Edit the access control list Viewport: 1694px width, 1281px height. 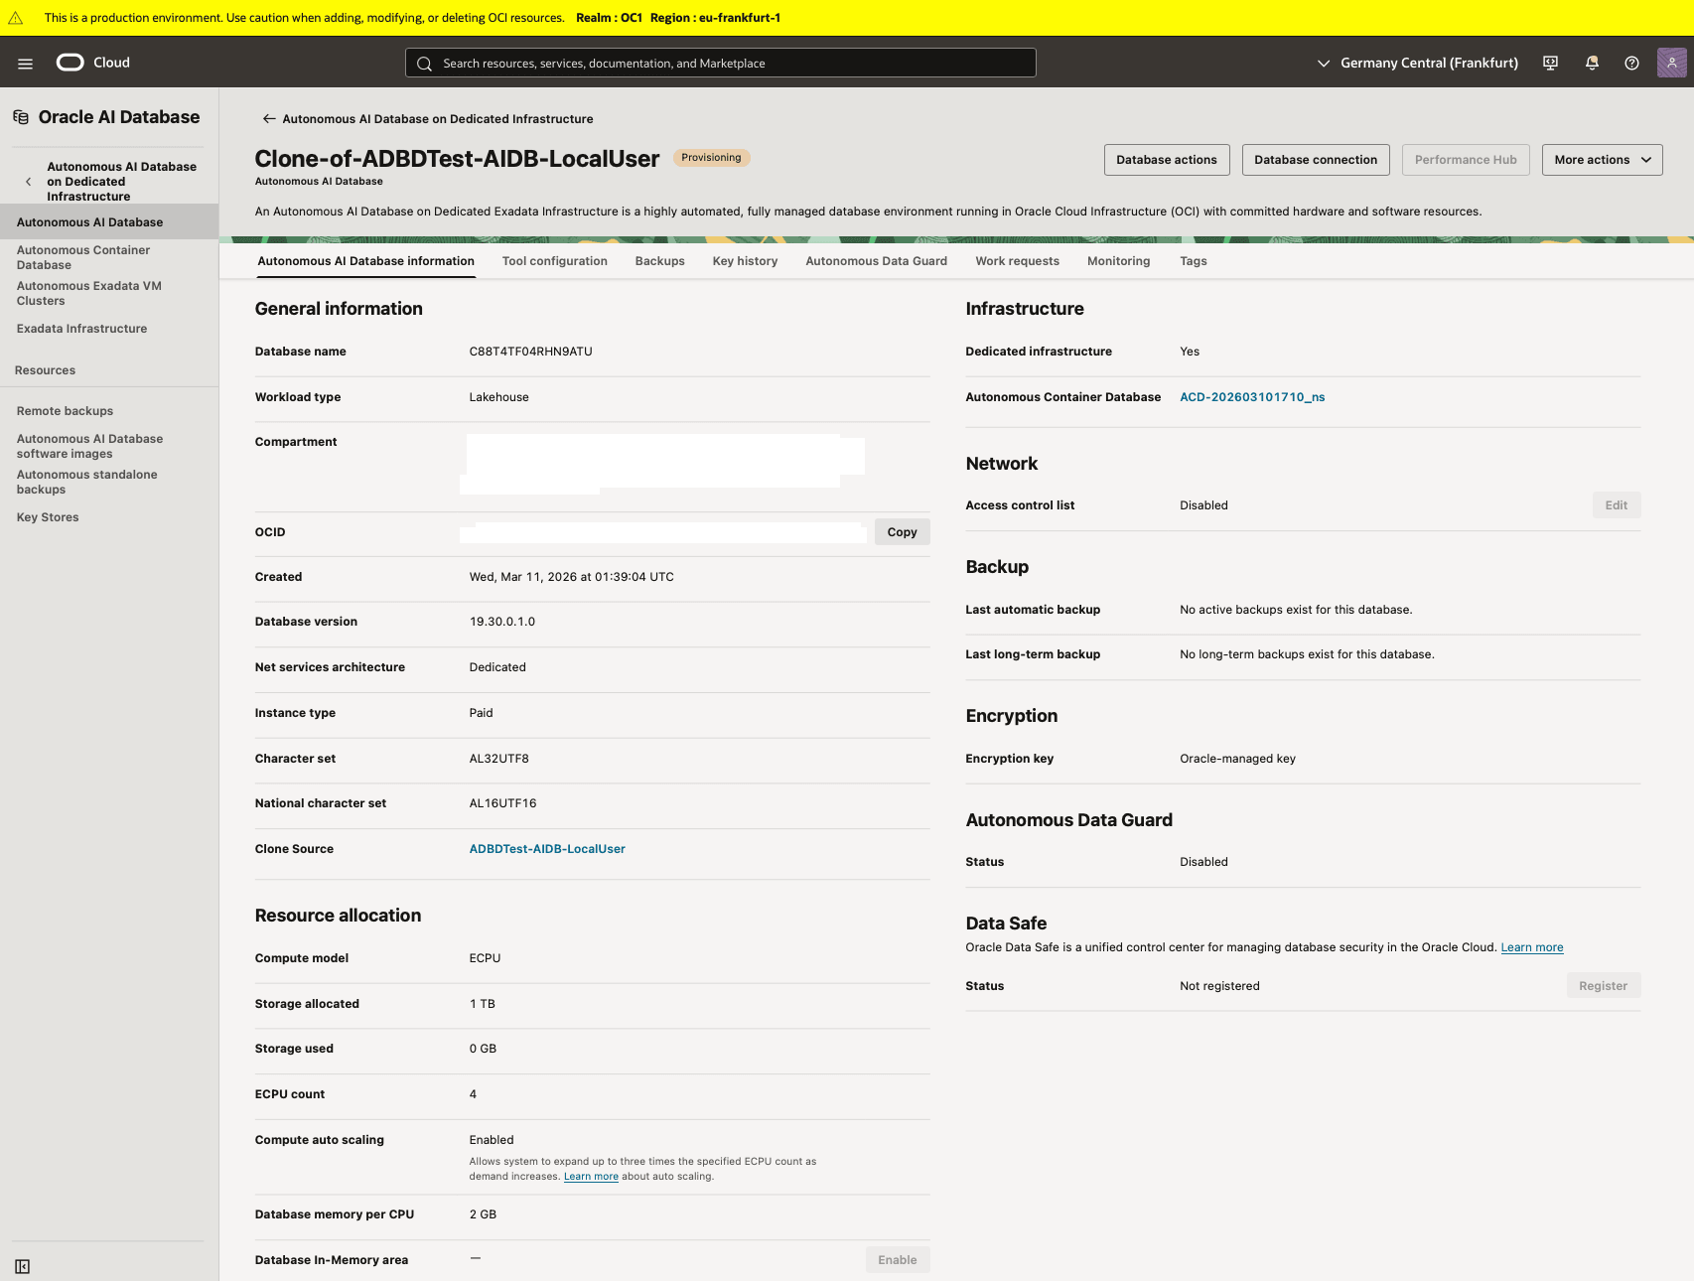point(1616,505)
